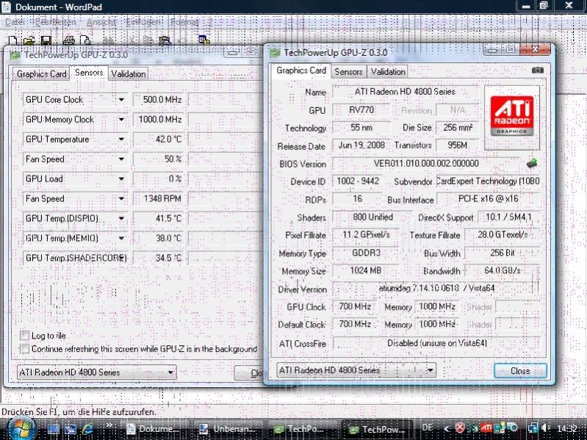Image resolution: width=587 pixels, height=440 pixels.
Task: Open the Fan Speed 50 % sensor dropdown
Action: click(121, 159)
